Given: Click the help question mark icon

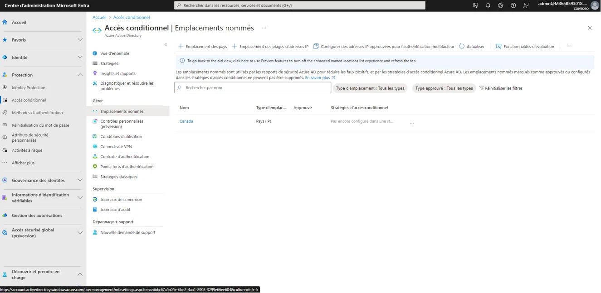Looking at the screenshot, I should 513,5.
